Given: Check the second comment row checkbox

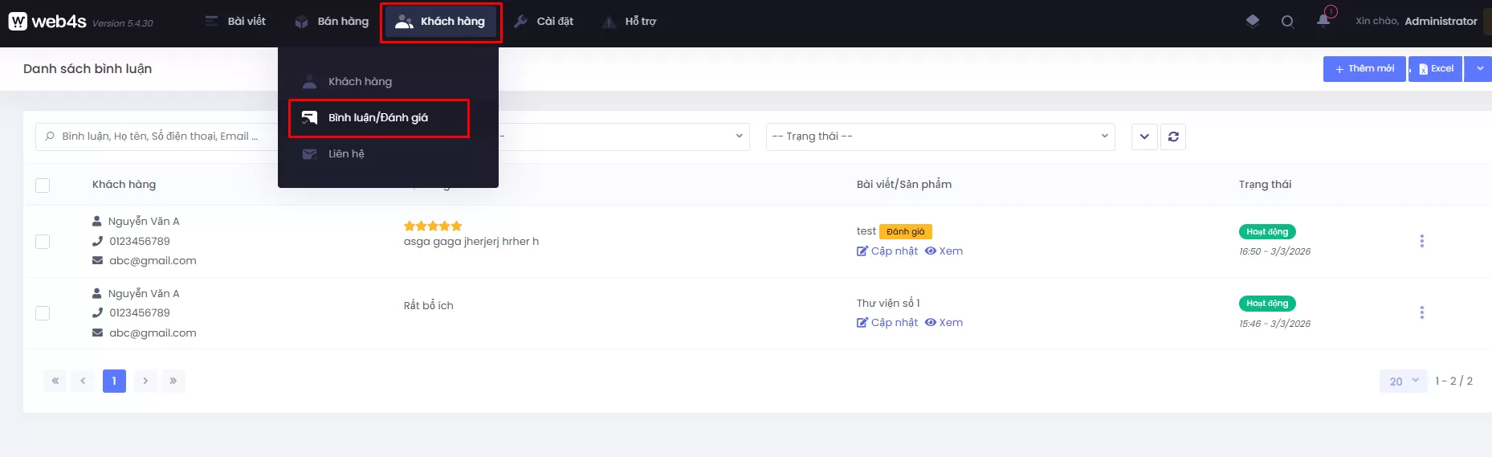Looking at the screenshot, I should (43, 313).
